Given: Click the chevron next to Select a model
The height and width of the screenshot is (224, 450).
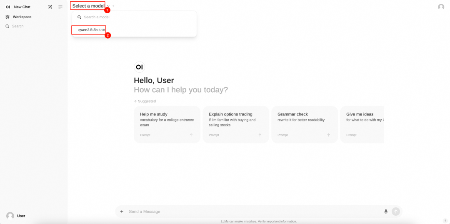Looking at the screenshot, I should [108, 6].
